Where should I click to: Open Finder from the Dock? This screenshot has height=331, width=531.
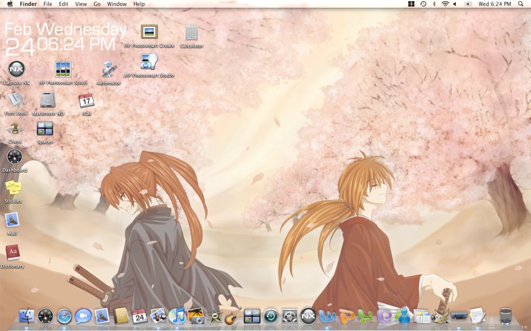pos(27,317)
